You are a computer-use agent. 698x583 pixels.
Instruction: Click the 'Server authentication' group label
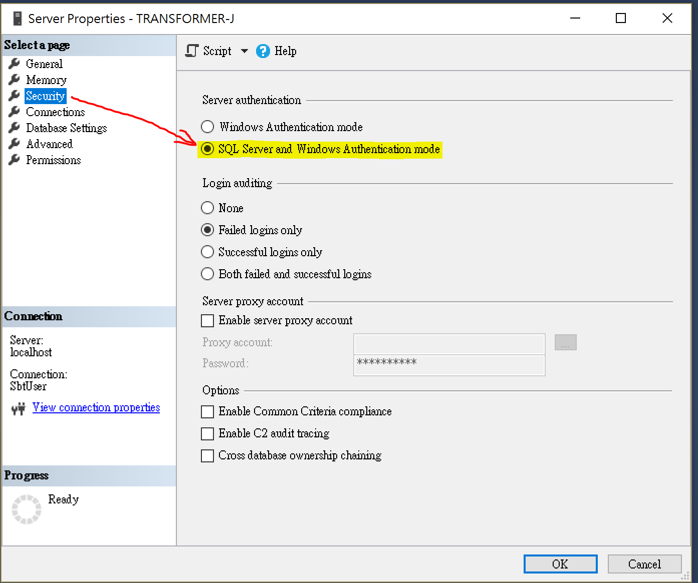pos(252,100)
